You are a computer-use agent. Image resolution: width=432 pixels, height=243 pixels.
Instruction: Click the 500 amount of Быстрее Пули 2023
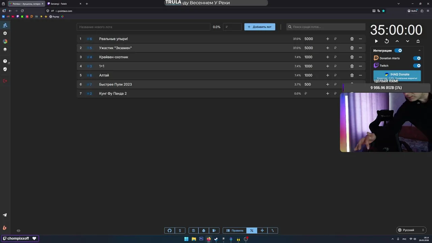307,84
